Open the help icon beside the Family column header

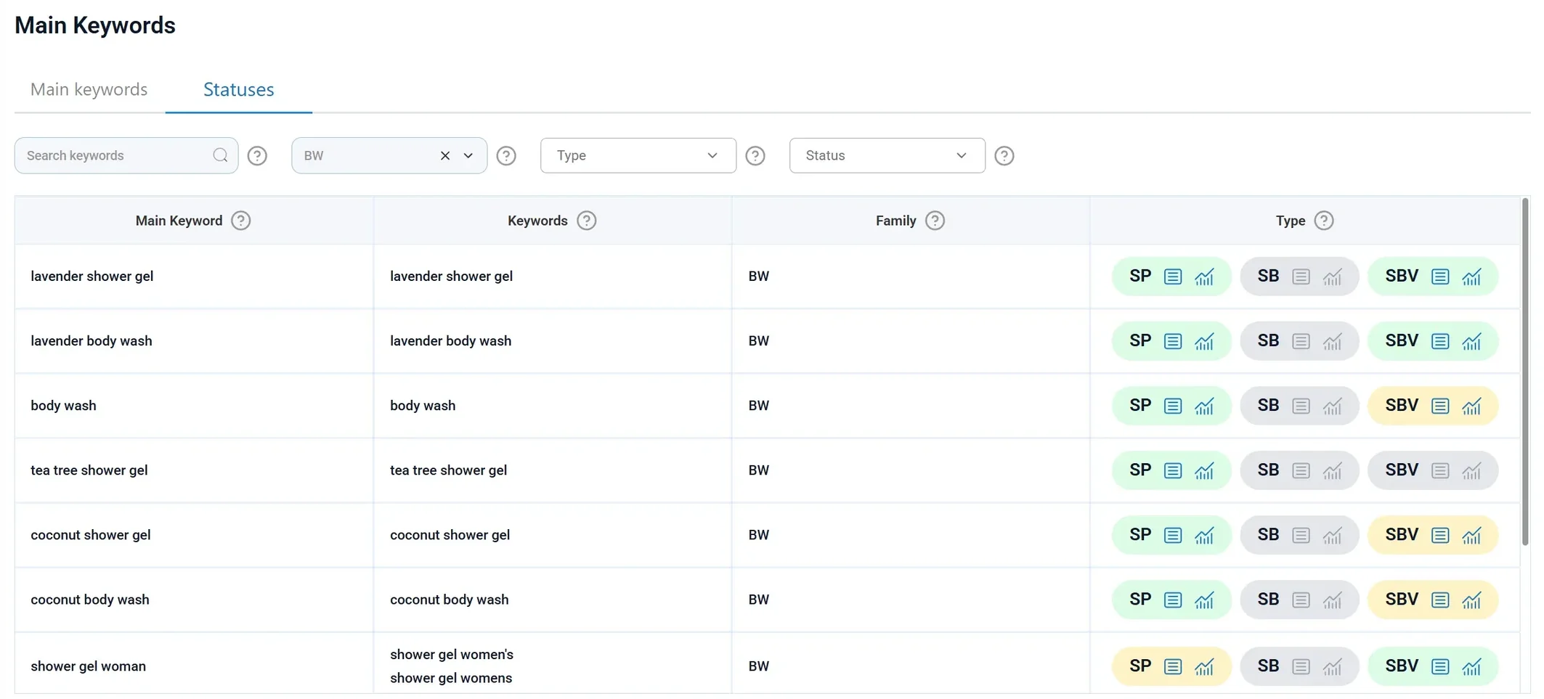[935, 220]
